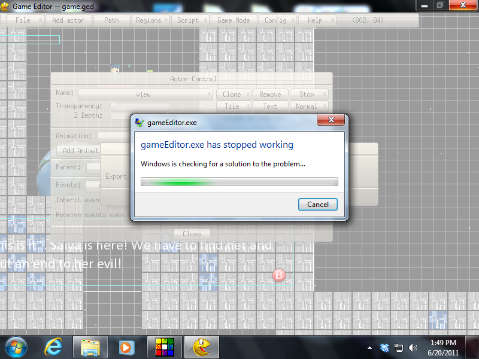This screenshot has height=359, width=479.
Task: Open the Clone dropdown in Actor Control
Action: [x=234, y=95]
